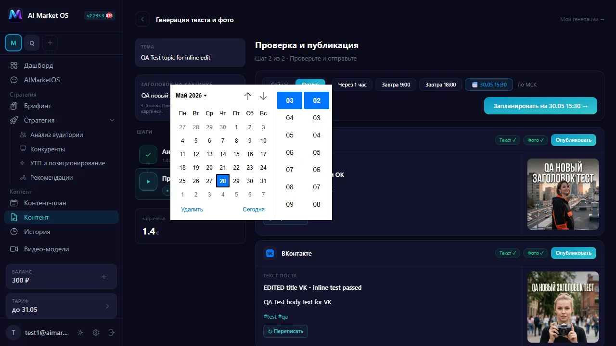The width and height of the screenshot is (616, 346).
Task: Go back with the header arrow
Action: tap(142, 20)
